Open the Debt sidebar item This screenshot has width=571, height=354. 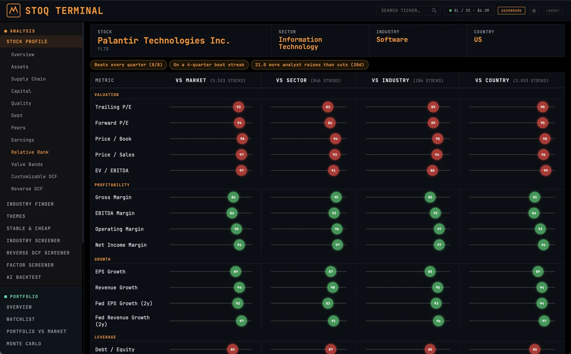click(x=17, y=116)
